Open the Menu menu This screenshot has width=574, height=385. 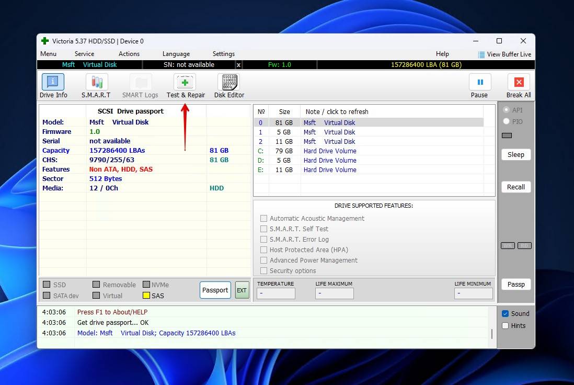tap(48, 54)
